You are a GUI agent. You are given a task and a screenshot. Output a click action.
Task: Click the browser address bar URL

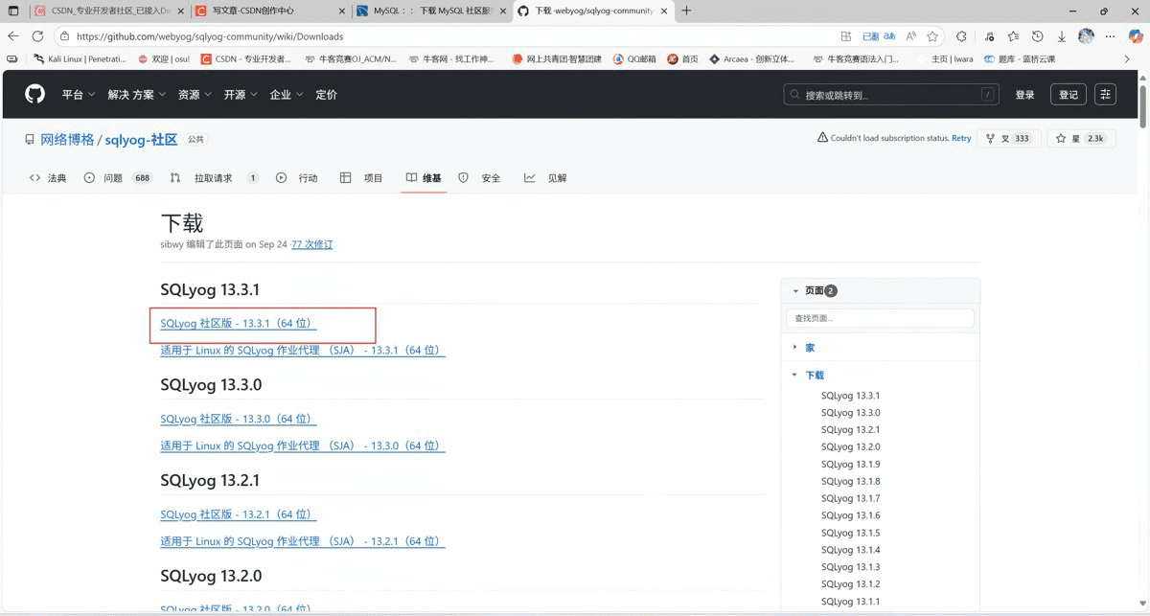210,36
